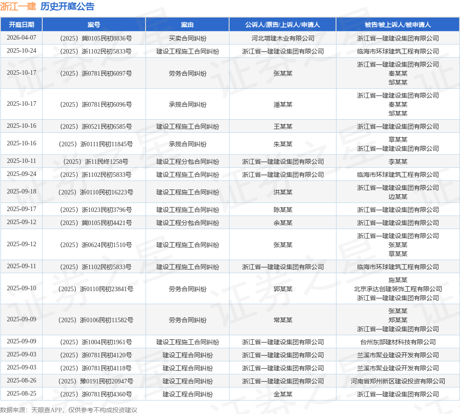This screenshot has height=414, width=460.
Task: Click 建设工程分包合同纠纷 in the 2025-10-11 row
Action: click(187, 162)
